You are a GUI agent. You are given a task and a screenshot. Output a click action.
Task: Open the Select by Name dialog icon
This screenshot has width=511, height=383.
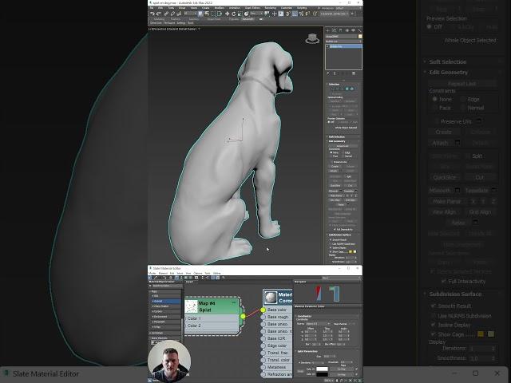click(x=207, y=14)
